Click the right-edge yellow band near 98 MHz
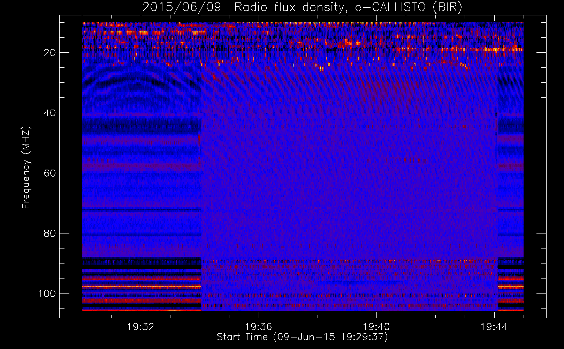The height and width of the screenshot is (349, 564). pyautogui.click(x=510, y=287)
